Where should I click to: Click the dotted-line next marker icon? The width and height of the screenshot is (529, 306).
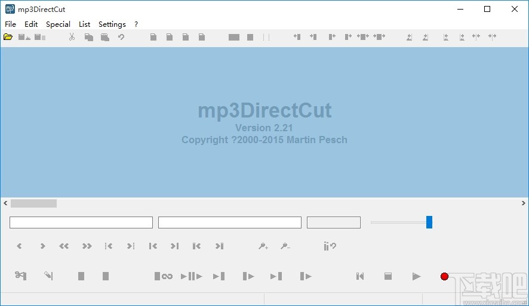pyautogui.click(x=131, y=246)
